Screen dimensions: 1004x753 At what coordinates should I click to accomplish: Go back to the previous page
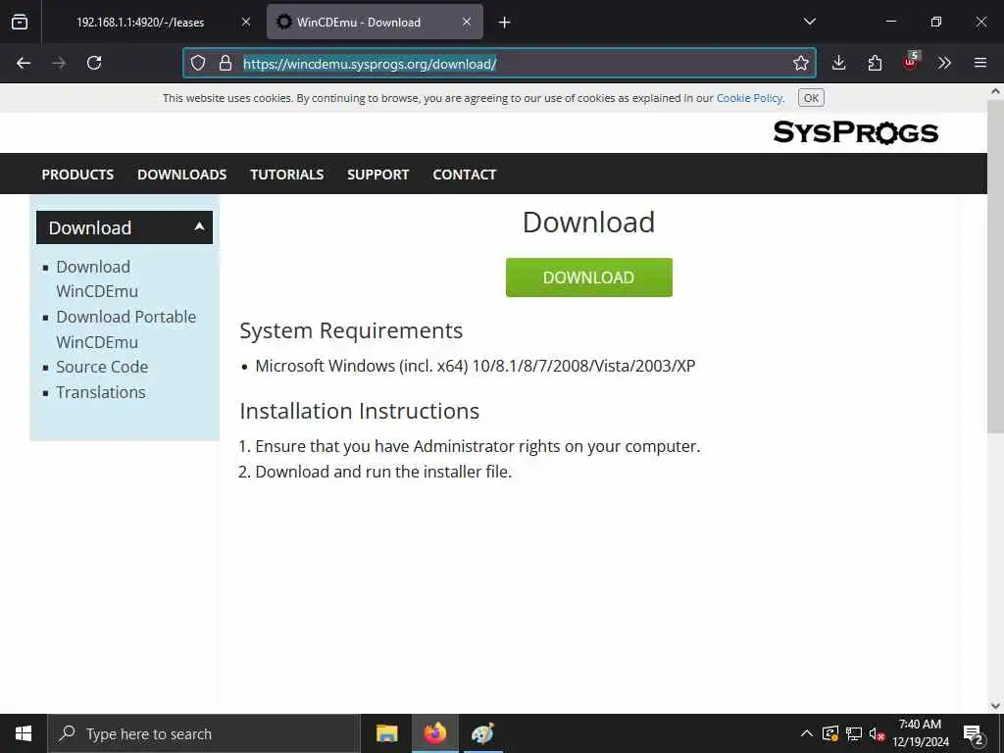click(x=24, y=63)
